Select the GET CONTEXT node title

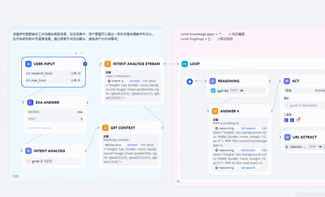[x=123, y=128]
